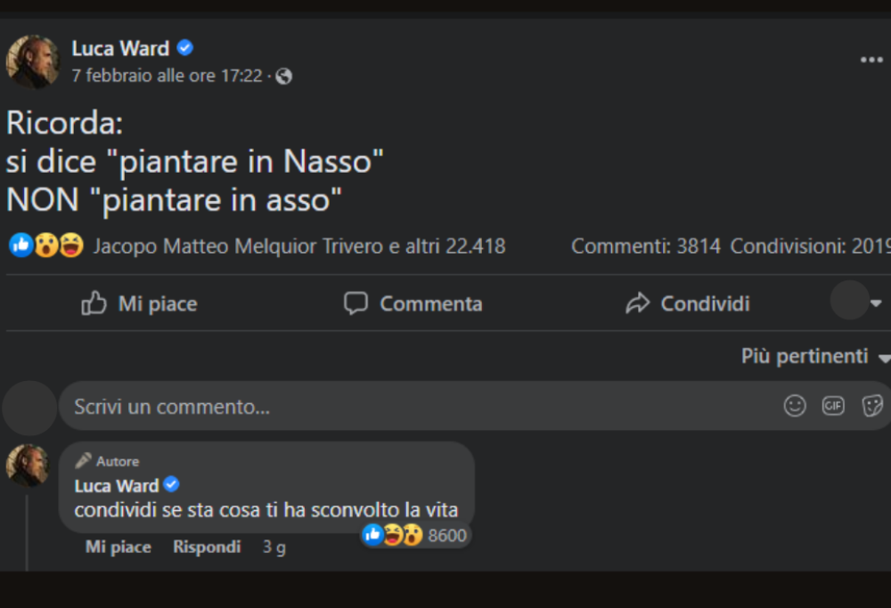This screenshot has width=891, height=608.
Task: Click Rispondi under Luca Ward's comment
Action: point(207,547)
